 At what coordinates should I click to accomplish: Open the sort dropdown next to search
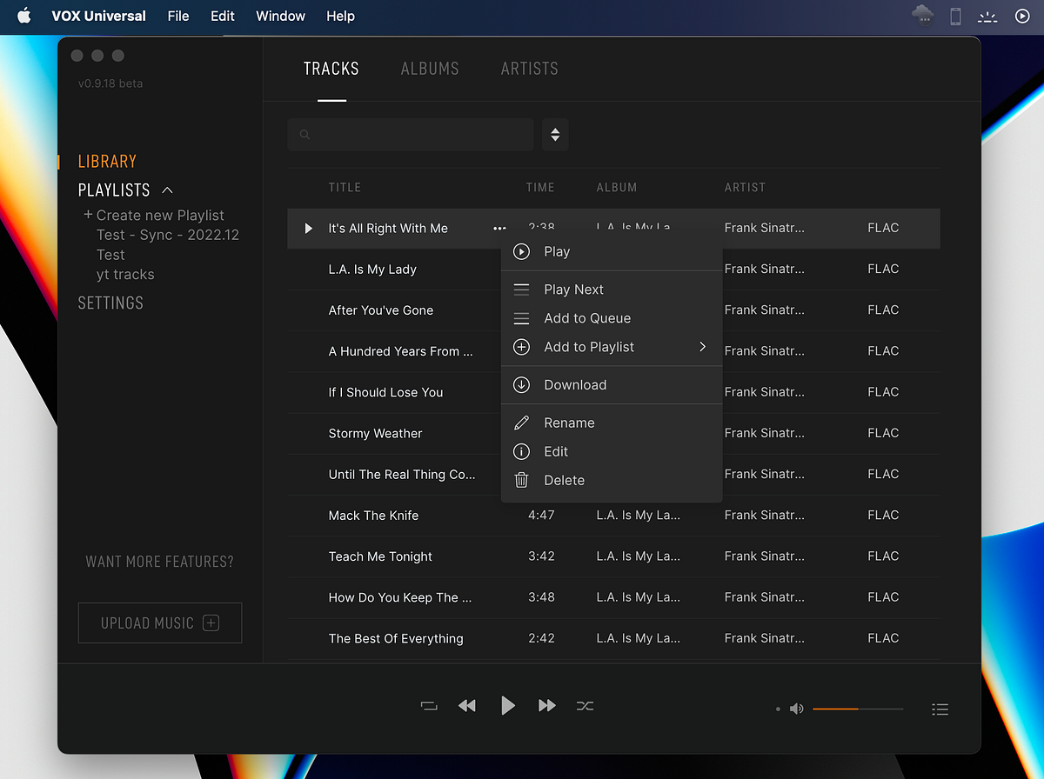point(555,134)
